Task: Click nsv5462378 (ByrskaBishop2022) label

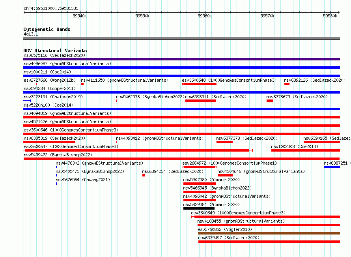Action: (150, 97)
